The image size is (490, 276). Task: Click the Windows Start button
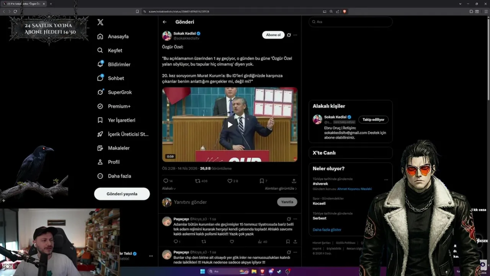tap(203, 271)
